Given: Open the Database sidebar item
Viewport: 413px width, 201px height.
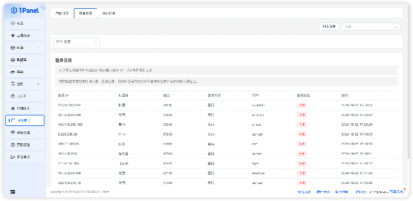Looking at the screenshot, I should (x=25, y=60).
